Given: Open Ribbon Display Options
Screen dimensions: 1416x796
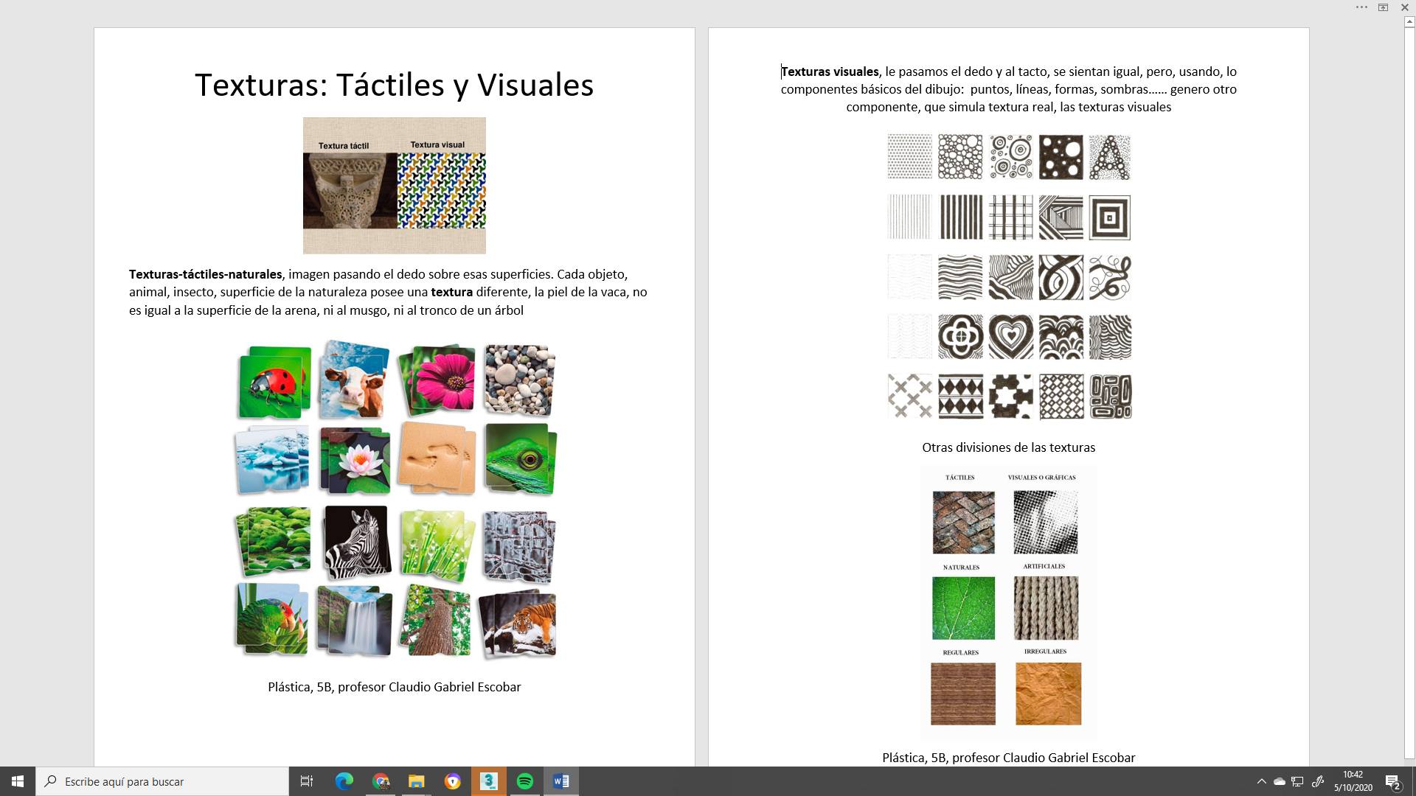Looking at the screenshot, I should pos(1384,7).
